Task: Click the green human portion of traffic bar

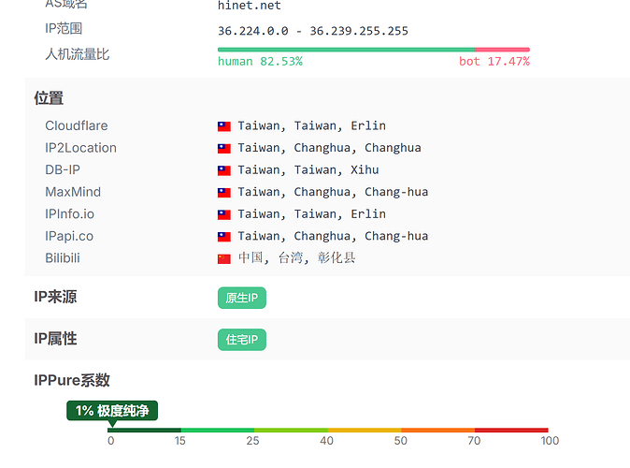Action: (x=346, y=50)
